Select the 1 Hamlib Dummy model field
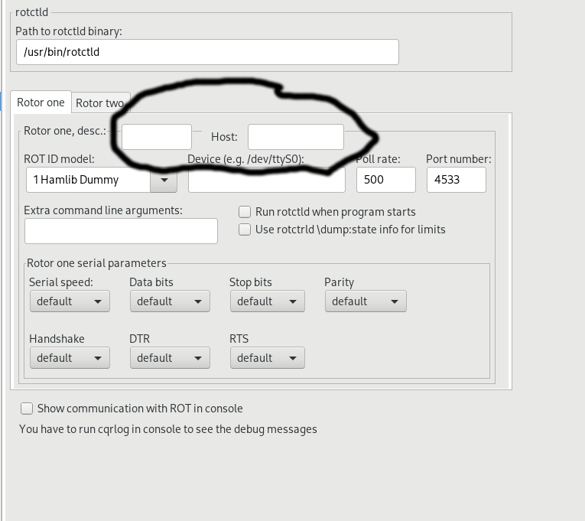This screenshot has width=585, height=521. tap(88, 181)
